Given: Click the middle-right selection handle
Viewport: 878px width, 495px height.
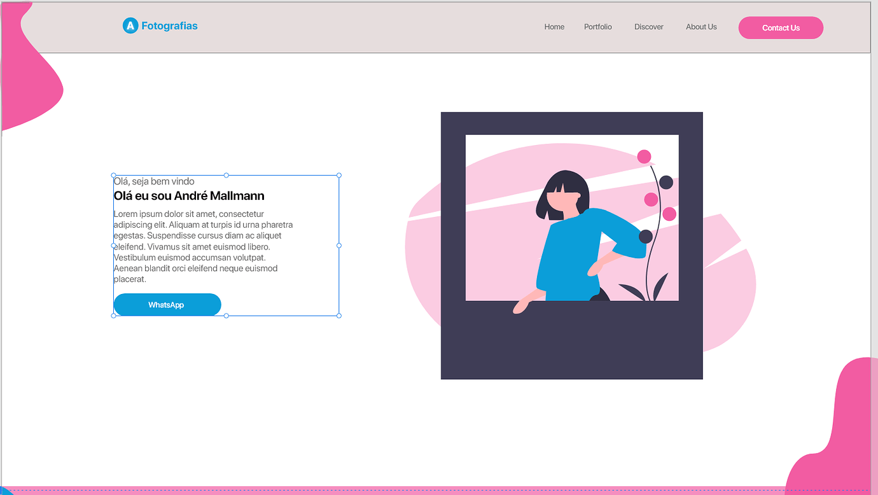Looking at the screenshot, I should 339,246.
